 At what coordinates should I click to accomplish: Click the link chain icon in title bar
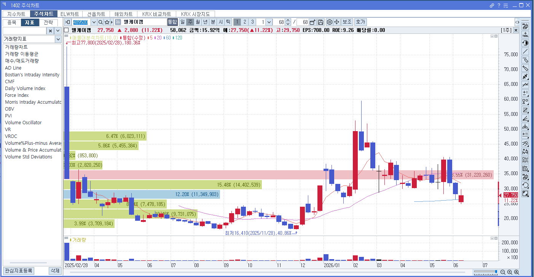pyautogui.click(x=492, y=5)
